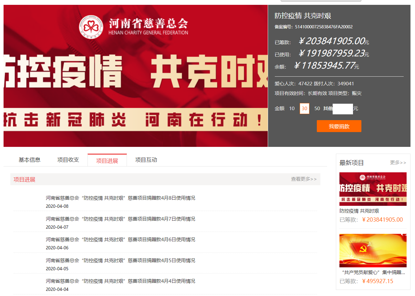
Task: Open the 防控疫情 共克时艰 sidebar thumbnail
Action: click(x=373, y=189)
